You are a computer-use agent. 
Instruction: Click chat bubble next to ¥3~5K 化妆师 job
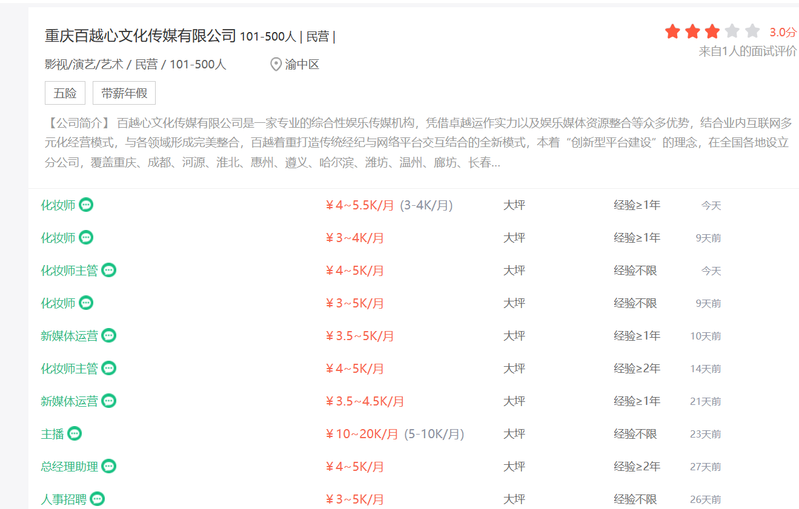(86, 303)
